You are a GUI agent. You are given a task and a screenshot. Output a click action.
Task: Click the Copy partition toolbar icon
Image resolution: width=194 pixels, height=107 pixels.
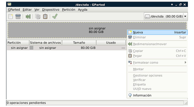pyautogui.click(x=38, y=16)
